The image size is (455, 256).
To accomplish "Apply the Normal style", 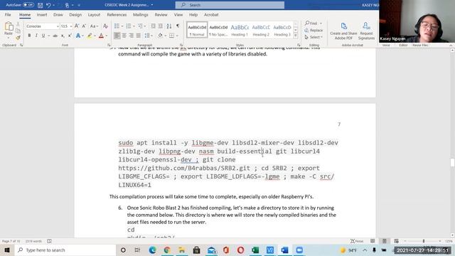I will click(197, 30).
